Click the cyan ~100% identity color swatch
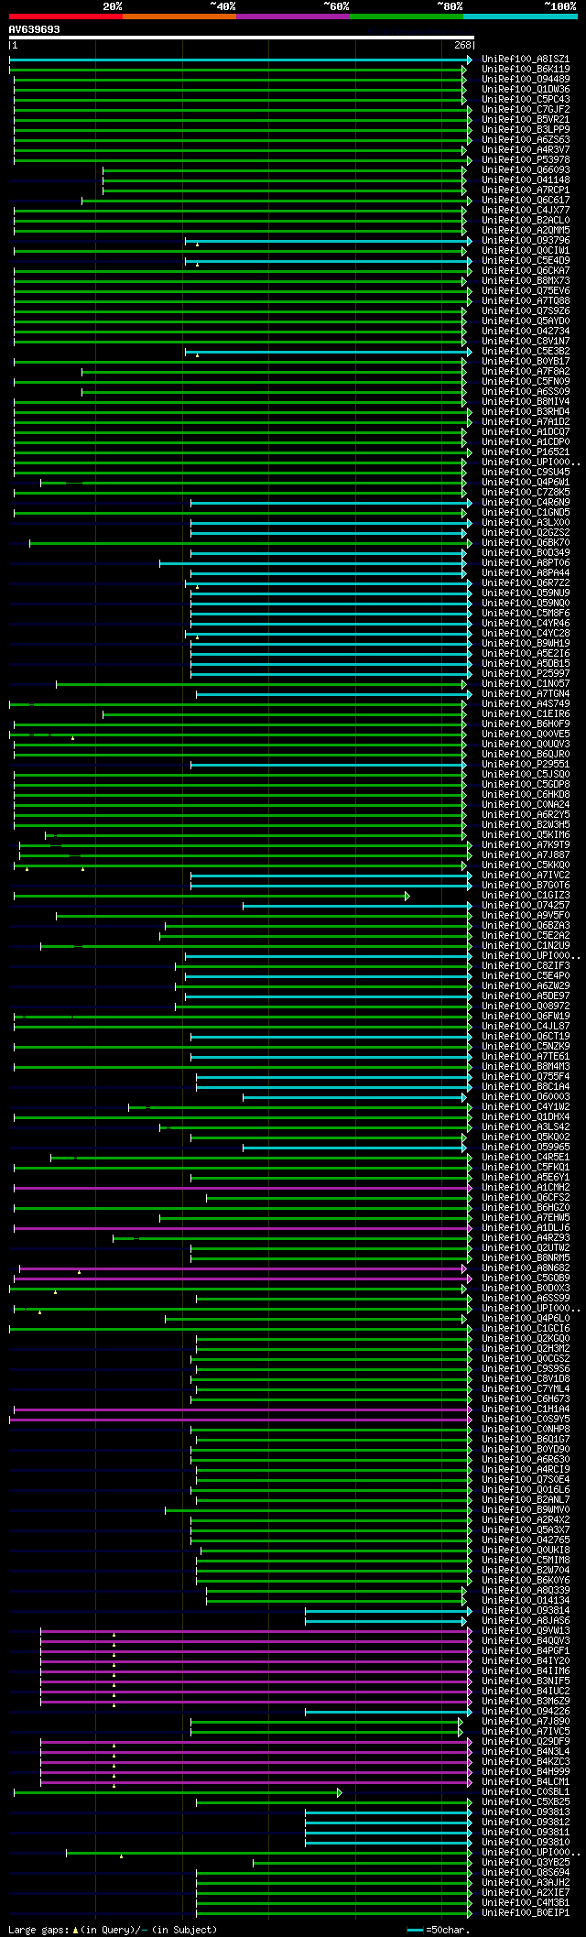Image resolution: width=586 pixels, height=1937 pixels. [x=520, y=16]
